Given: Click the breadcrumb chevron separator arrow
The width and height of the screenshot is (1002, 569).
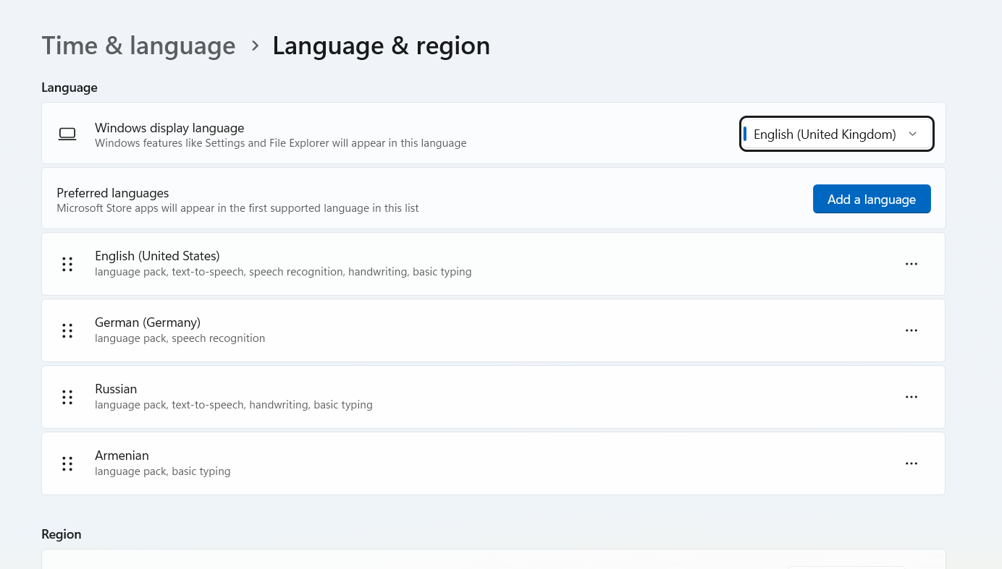Looking at the screenshot, I should [x=255, y=46].
